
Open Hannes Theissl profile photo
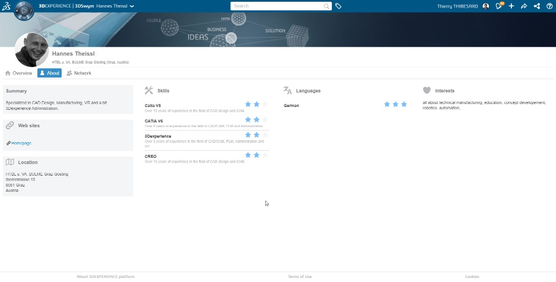(32, 50)
